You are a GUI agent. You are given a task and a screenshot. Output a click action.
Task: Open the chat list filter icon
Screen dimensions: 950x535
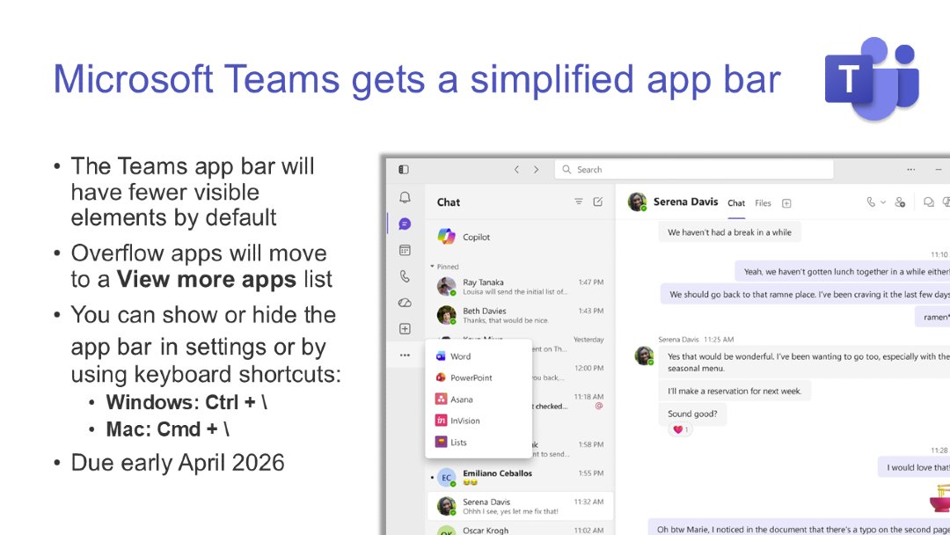(x=579, y=202)
